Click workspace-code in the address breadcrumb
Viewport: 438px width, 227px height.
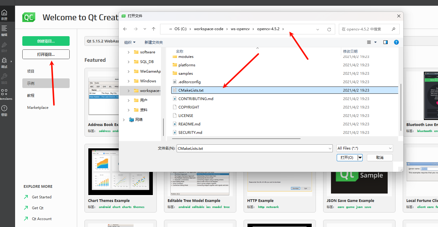[209, 29]
